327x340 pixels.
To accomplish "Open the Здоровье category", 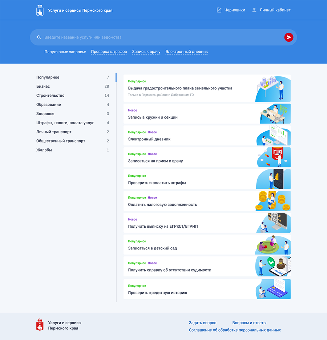I will tap(45, 114).
